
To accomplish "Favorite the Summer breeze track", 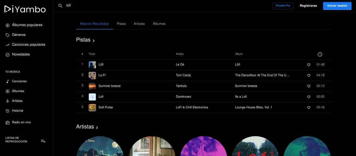I will point(309,86).
